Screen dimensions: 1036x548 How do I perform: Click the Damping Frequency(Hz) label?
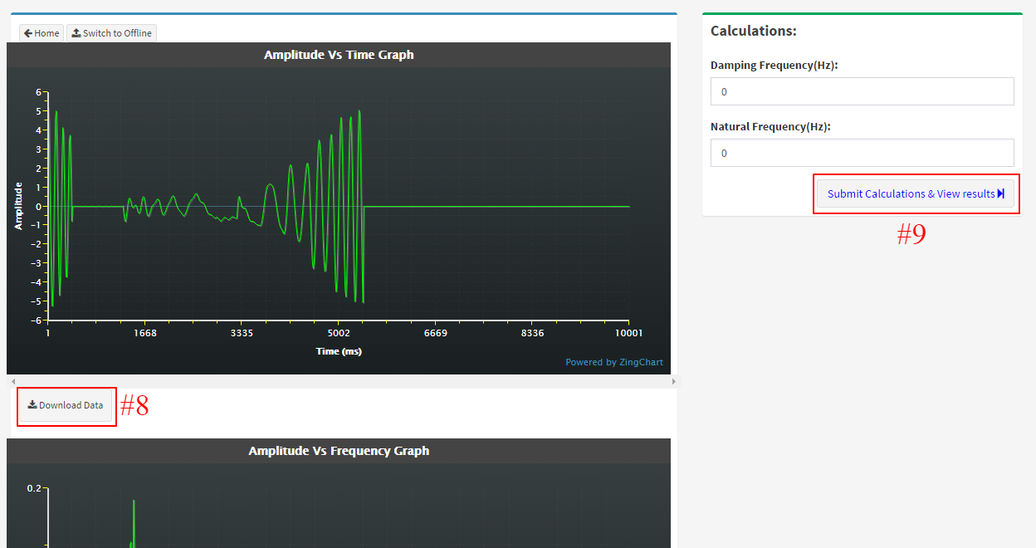point(775,65)
